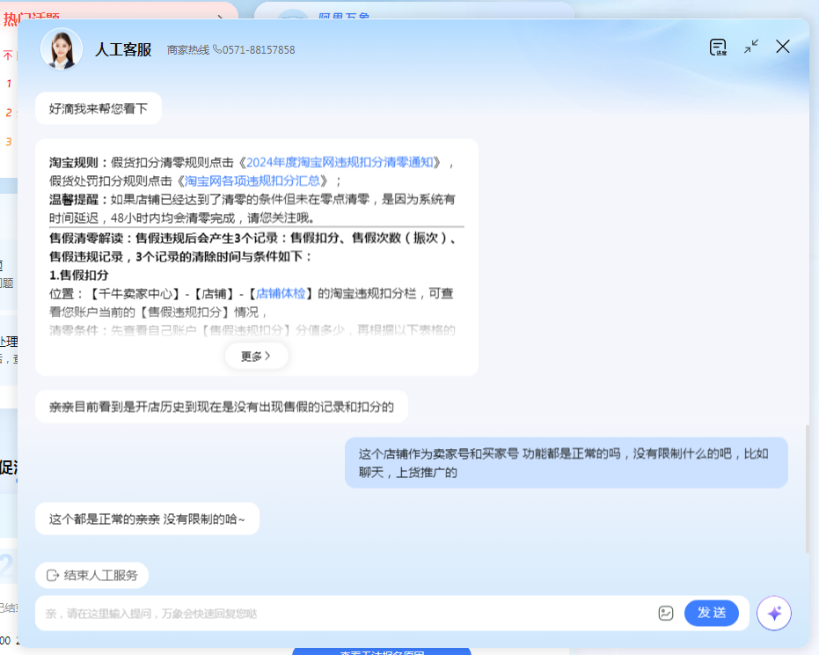Screen dimensions: 819x655
Task: Shrink the chat window with collapse arrows
Action: pyautogui.click(x=751, y=47)
